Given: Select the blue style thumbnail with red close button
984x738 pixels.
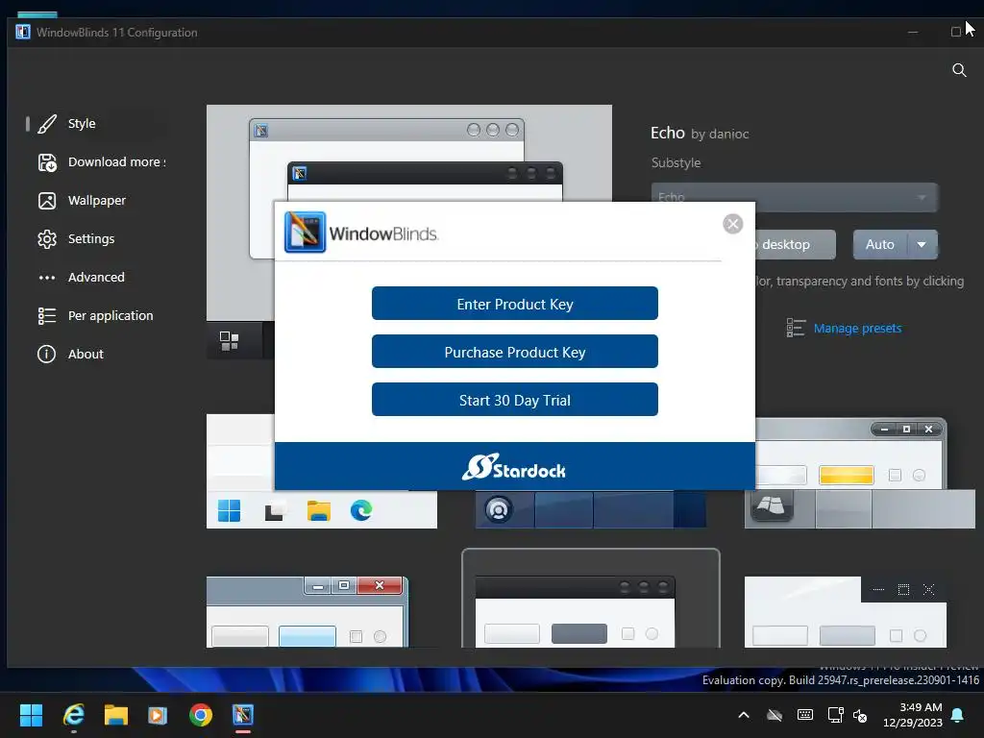Looking at the screenshot, I should [x=307, y=612].
